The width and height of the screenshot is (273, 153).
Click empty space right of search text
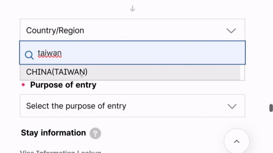pos(152,53)
